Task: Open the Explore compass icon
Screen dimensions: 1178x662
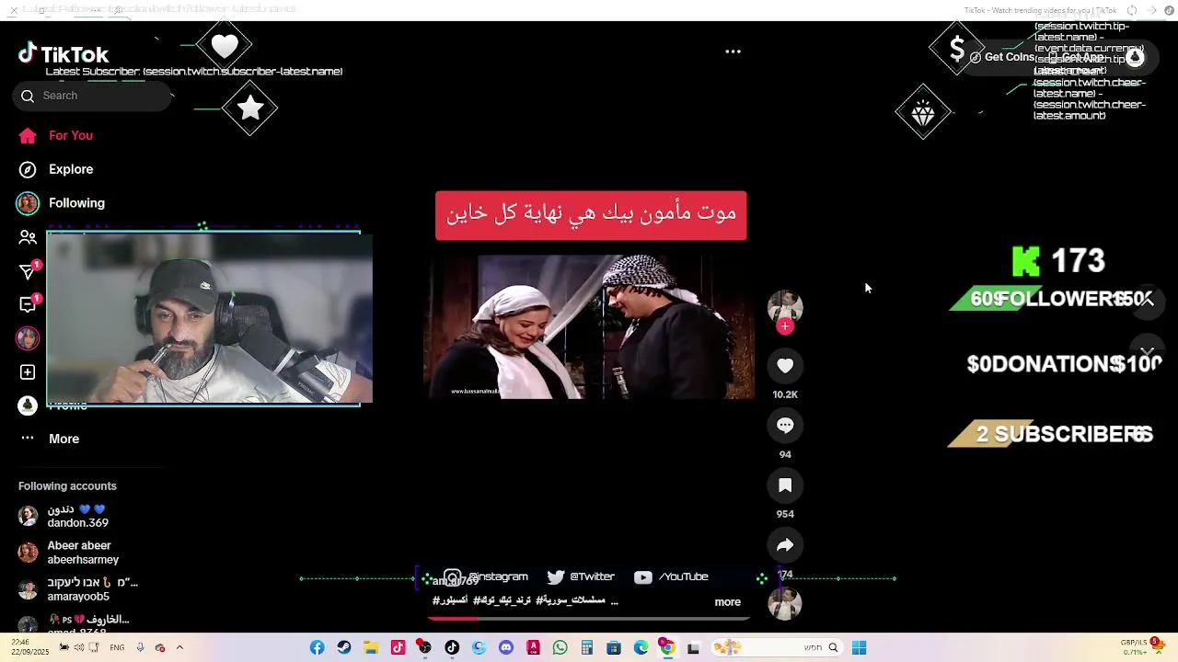Action: pos(28,169)
